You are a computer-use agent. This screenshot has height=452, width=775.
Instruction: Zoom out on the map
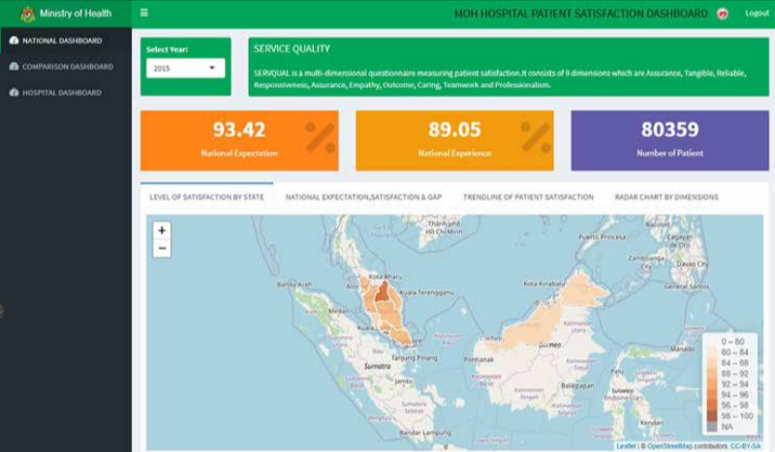point(162,249)
